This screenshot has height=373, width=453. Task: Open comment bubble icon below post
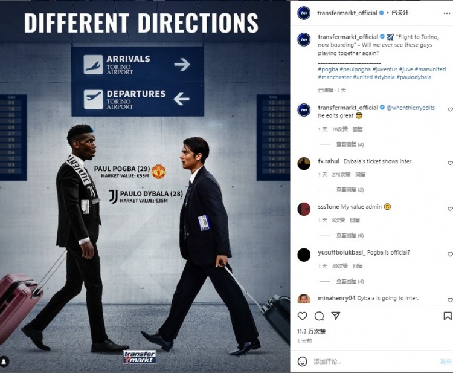pyautogui.click(x=319, y=316)
